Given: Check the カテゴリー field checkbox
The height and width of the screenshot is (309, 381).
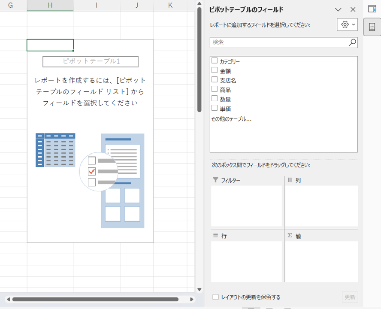Looking at the screenshot, I should tap(215, 61).
